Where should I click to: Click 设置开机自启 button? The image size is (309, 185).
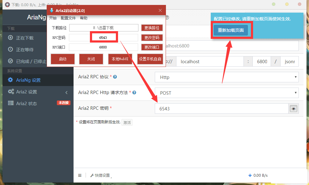150,59
